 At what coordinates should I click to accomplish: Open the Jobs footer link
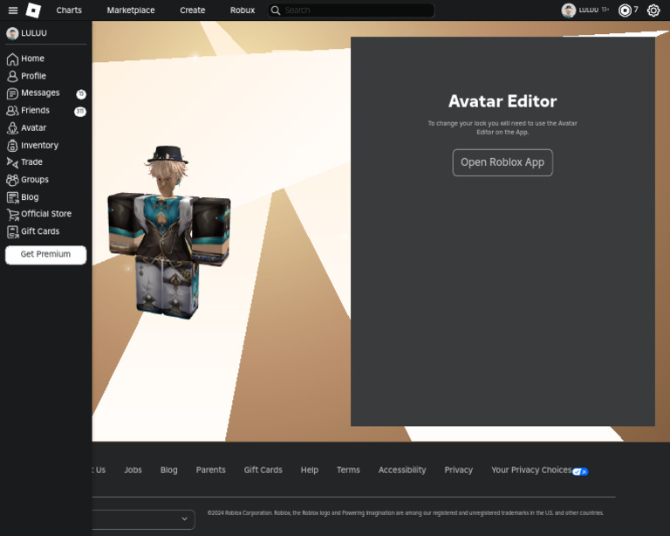tap(133, 470)
